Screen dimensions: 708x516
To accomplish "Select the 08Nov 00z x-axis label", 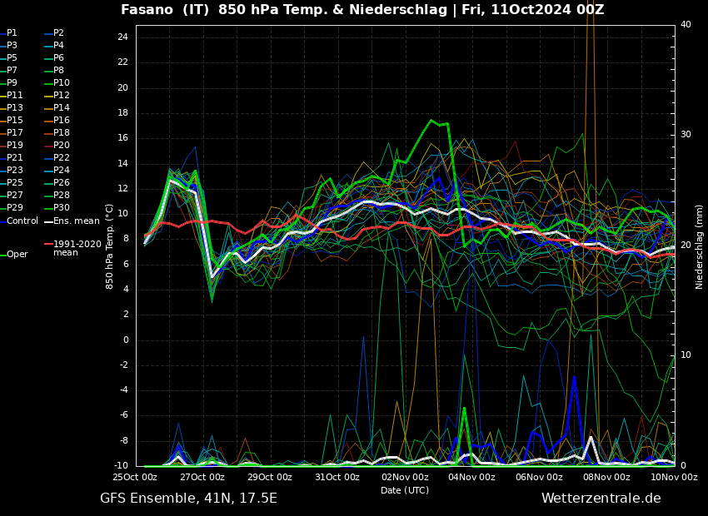I will (606, 478).
